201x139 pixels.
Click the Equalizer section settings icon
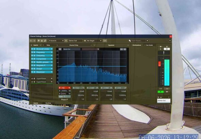coord(128,45)
